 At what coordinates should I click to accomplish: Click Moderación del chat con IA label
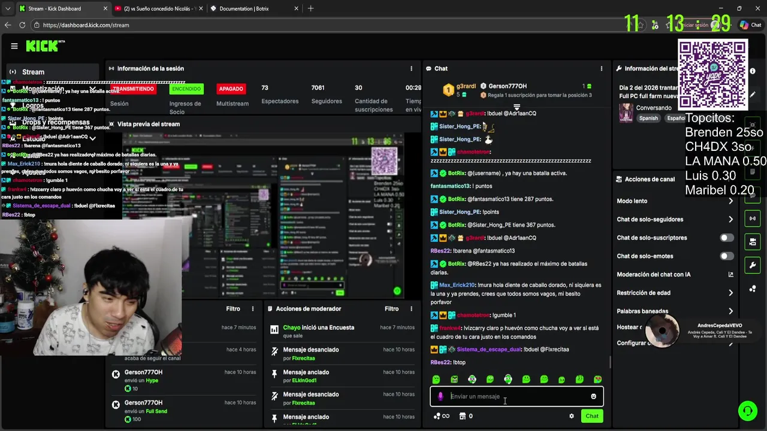(x=654, y=275)
